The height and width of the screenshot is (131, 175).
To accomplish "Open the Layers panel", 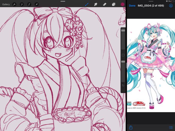I will pyautogui.click(x=113, y=4).
